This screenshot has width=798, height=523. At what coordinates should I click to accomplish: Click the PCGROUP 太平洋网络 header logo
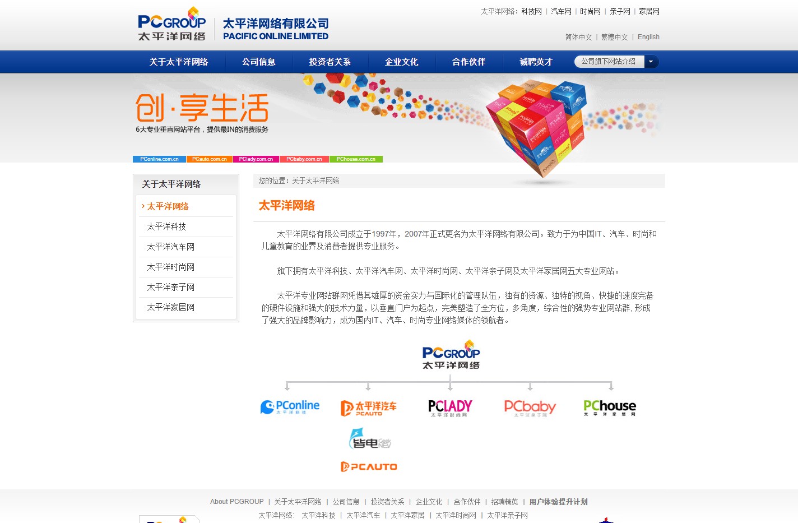pos(172,24)
